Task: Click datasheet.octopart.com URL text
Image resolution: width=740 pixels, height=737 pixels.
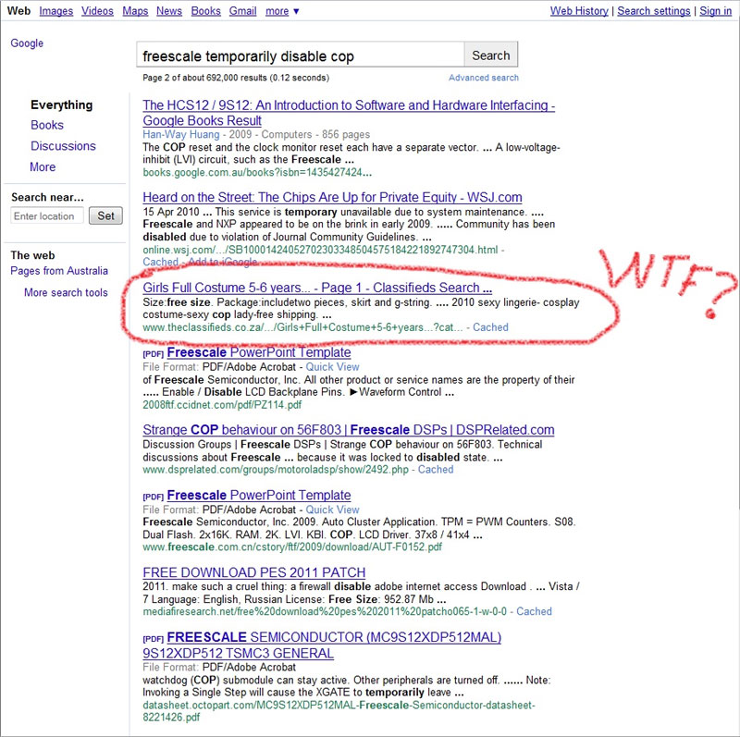Action: tap(339, 711)
